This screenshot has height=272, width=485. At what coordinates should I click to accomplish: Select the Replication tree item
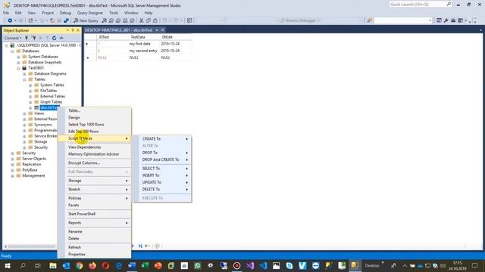point(32,165)
